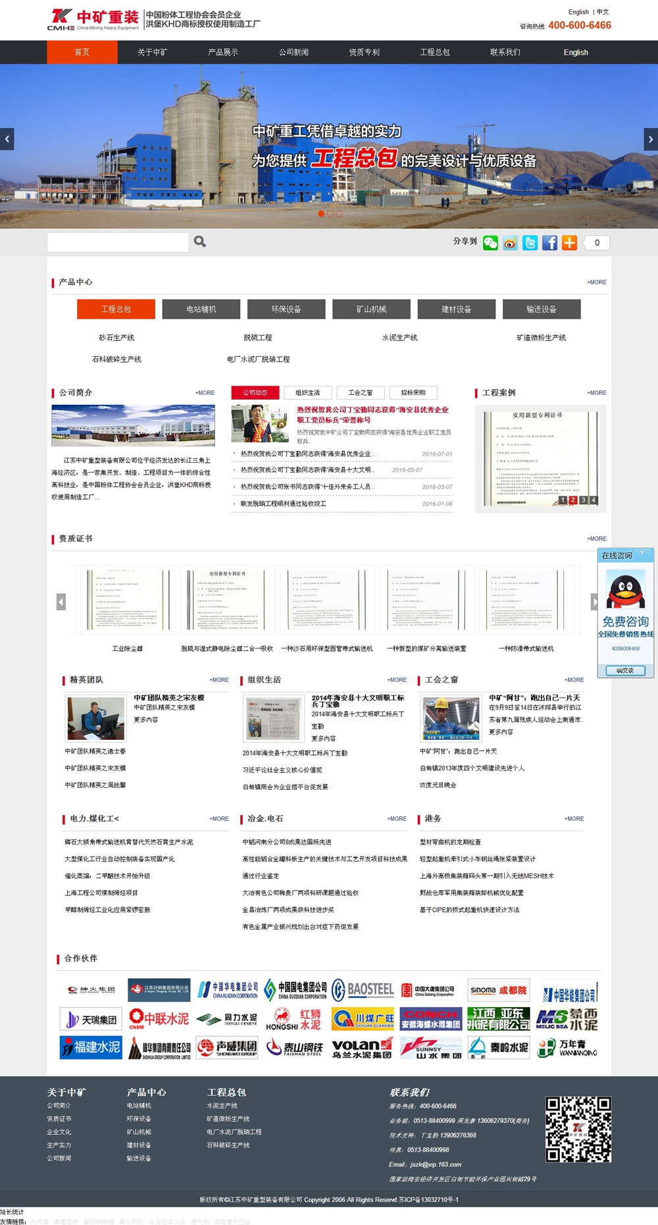Share page via WeChat icon
658x1225 pixels.
click(x=490, y=243)
